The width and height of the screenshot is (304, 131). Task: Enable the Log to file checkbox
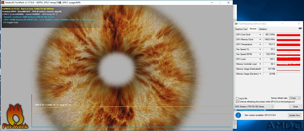[x=237, y=98]
